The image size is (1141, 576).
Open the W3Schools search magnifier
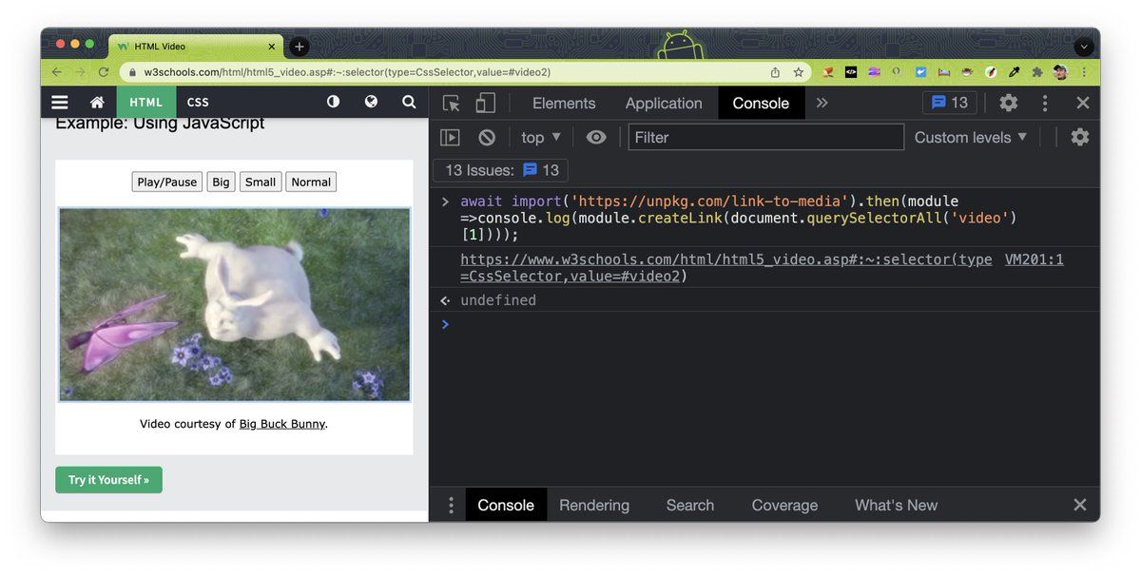[409, 102]
